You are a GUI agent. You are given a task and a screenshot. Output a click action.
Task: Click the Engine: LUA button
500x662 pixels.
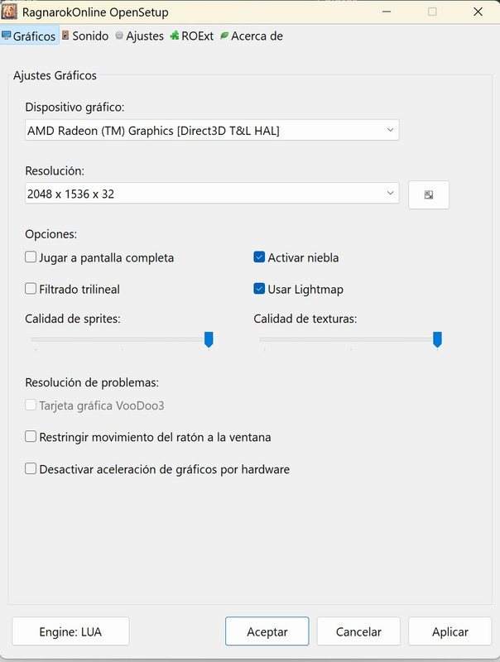click(70, 631)
